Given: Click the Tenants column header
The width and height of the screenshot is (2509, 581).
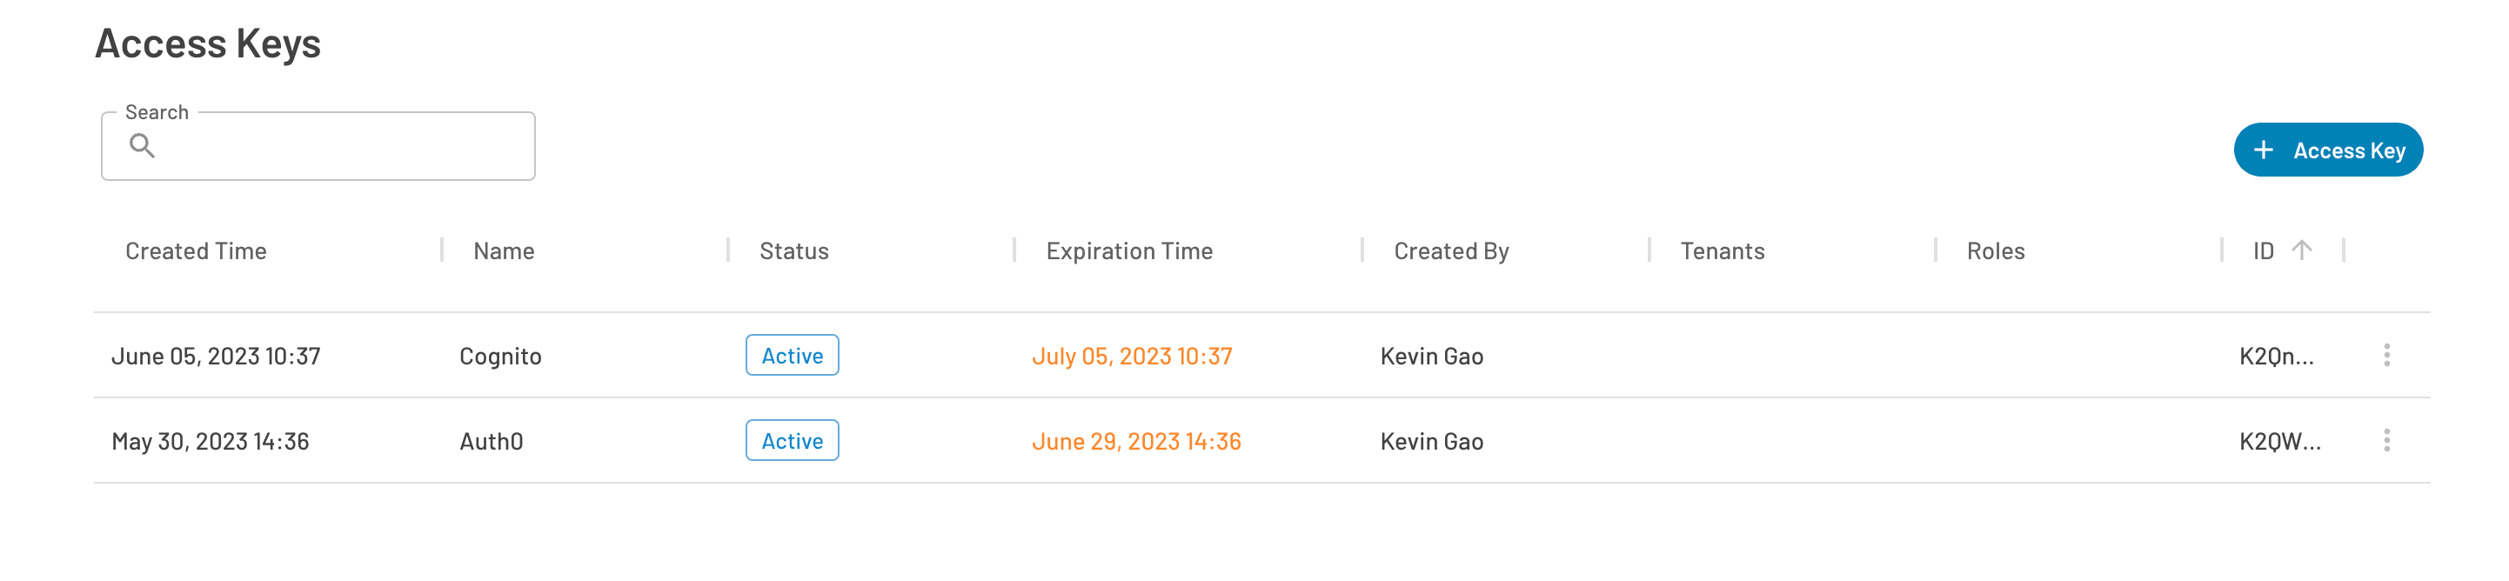Looking at the screenshot, I should click(x=1722, y=251).
